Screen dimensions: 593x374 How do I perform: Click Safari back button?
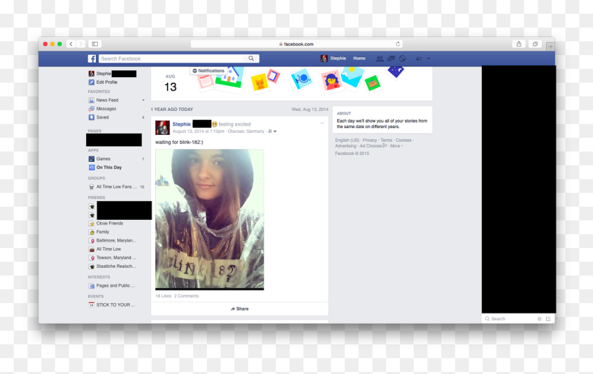click(71, 44)
